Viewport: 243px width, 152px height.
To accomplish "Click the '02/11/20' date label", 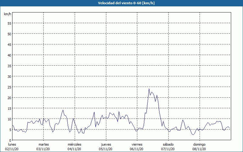I will pos(12,149).
